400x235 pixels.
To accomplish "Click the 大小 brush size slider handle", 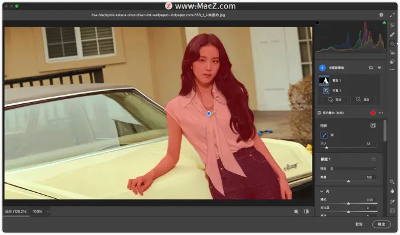I will (x=327, y=147).
